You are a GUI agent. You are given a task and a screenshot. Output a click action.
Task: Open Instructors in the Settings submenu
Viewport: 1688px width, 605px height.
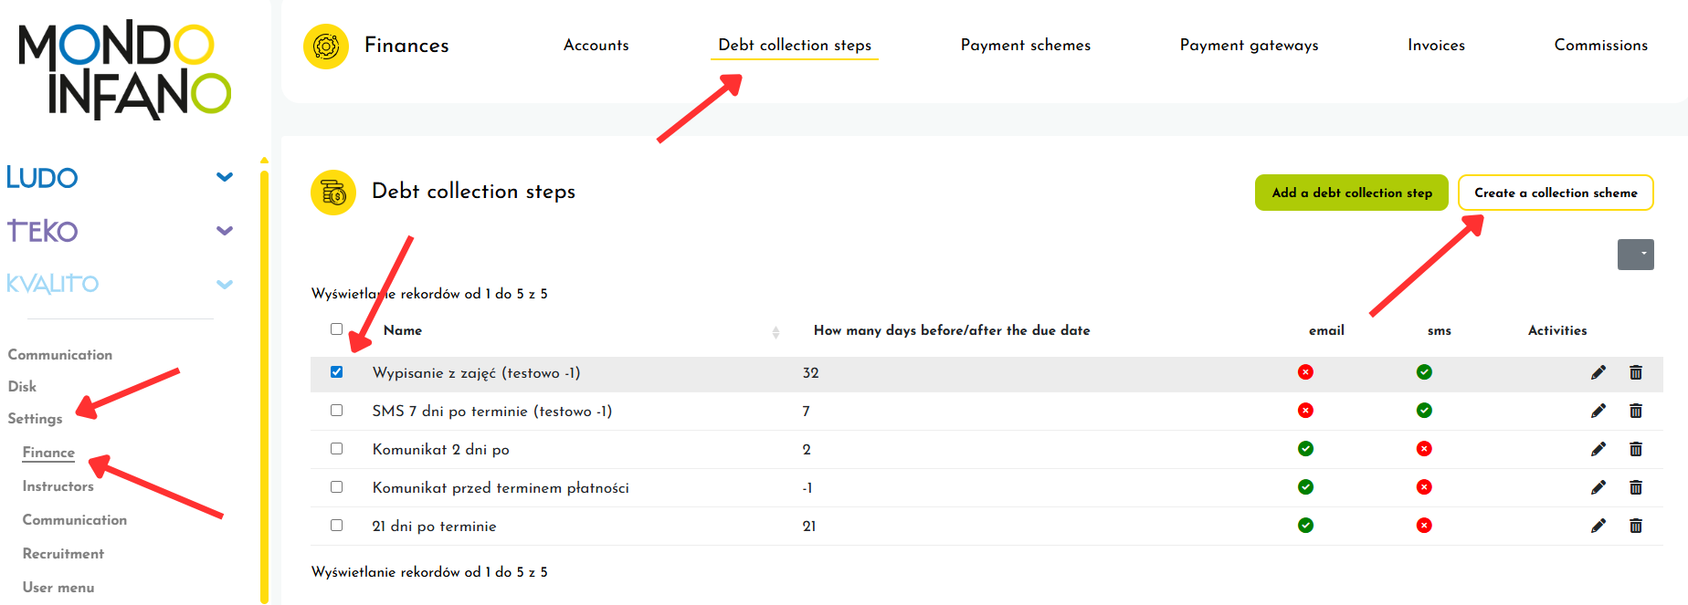pos(58,486)
